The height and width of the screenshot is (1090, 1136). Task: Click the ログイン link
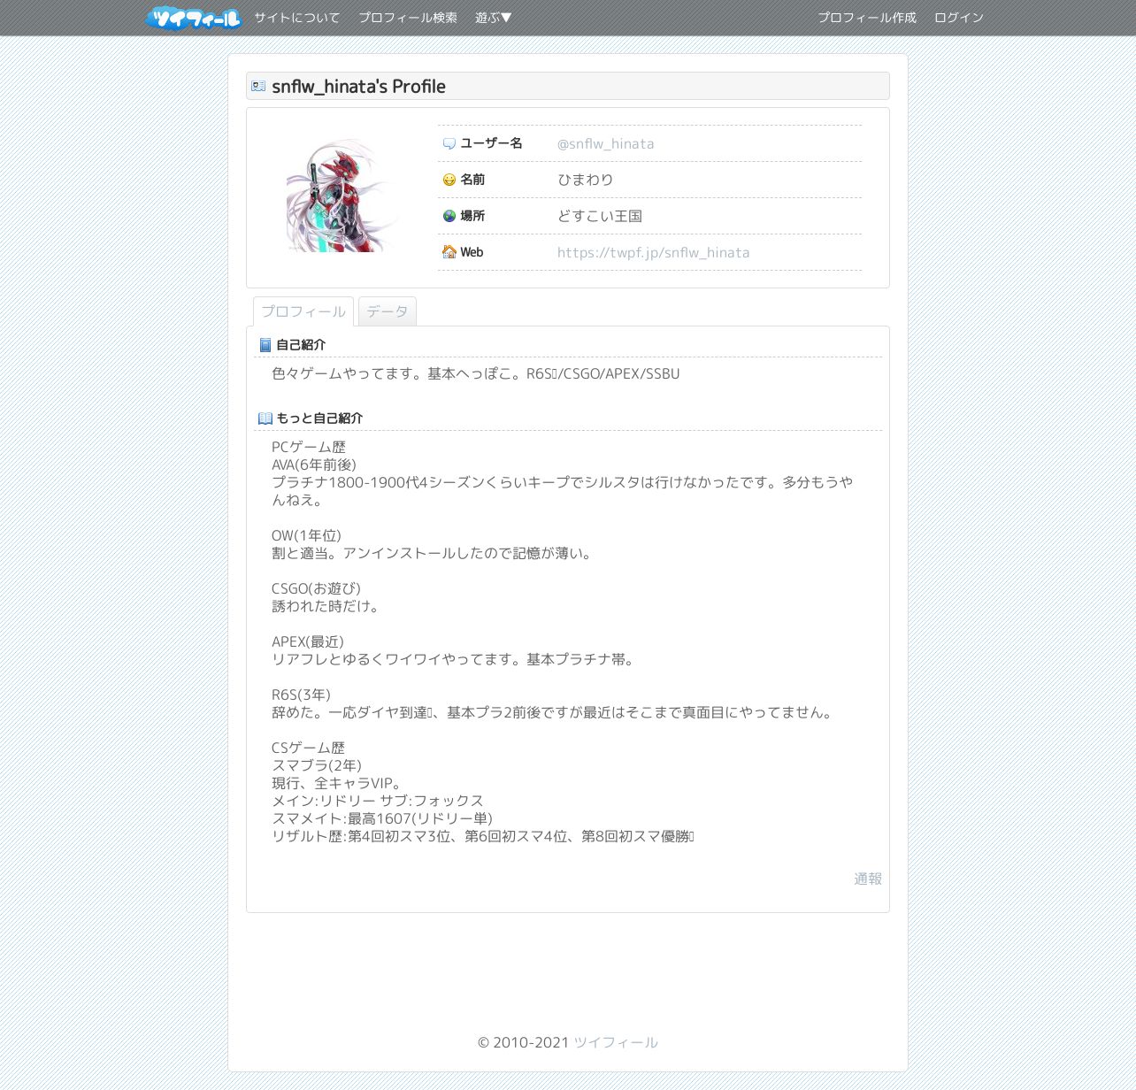click(959, 18)
